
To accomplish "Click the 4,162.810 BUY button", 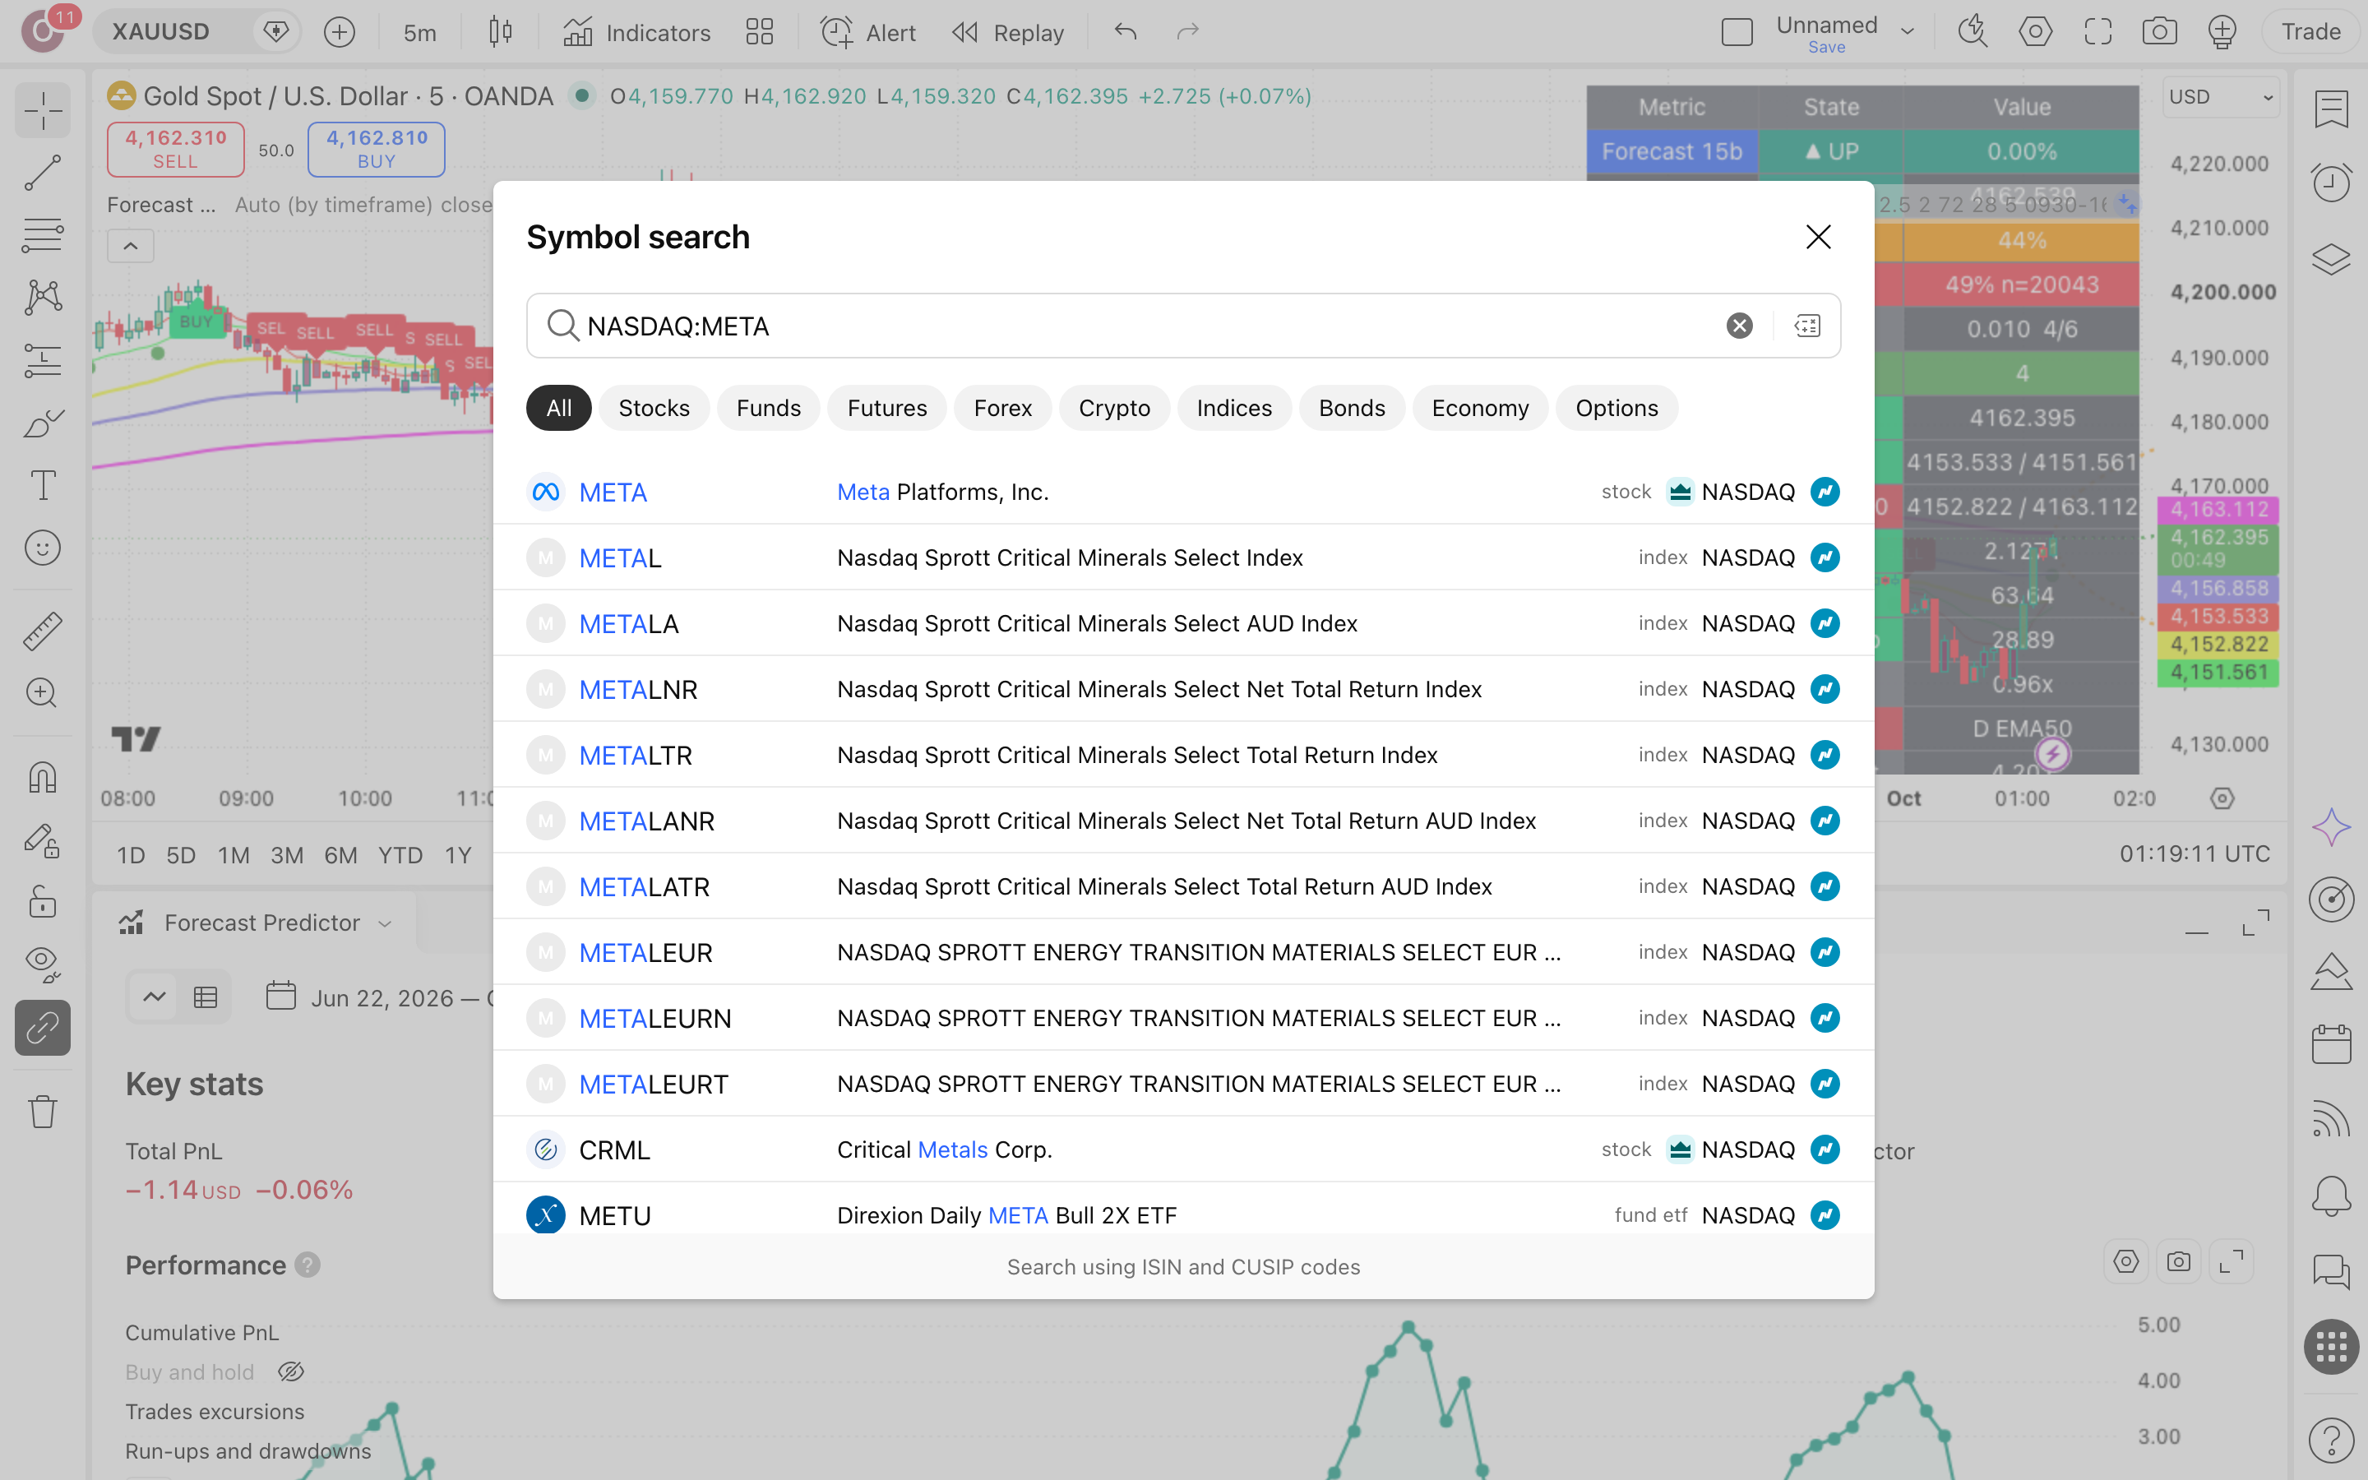I will click(377, 149).
